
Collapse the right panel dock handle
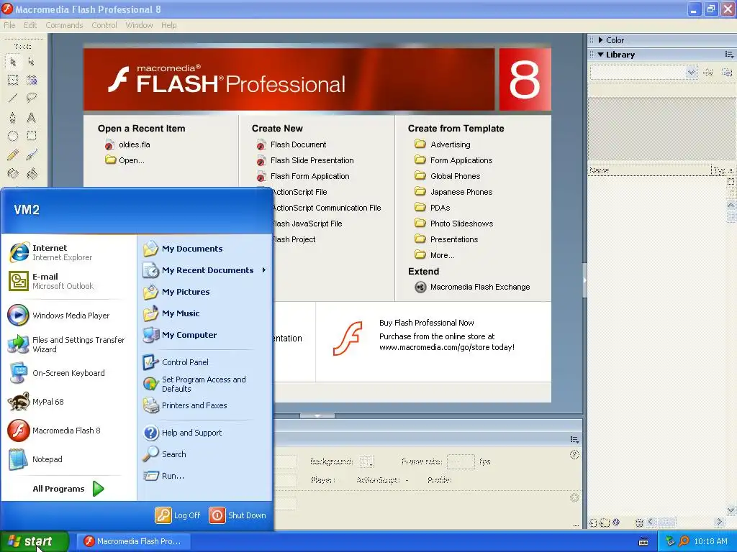coord(584,281)
